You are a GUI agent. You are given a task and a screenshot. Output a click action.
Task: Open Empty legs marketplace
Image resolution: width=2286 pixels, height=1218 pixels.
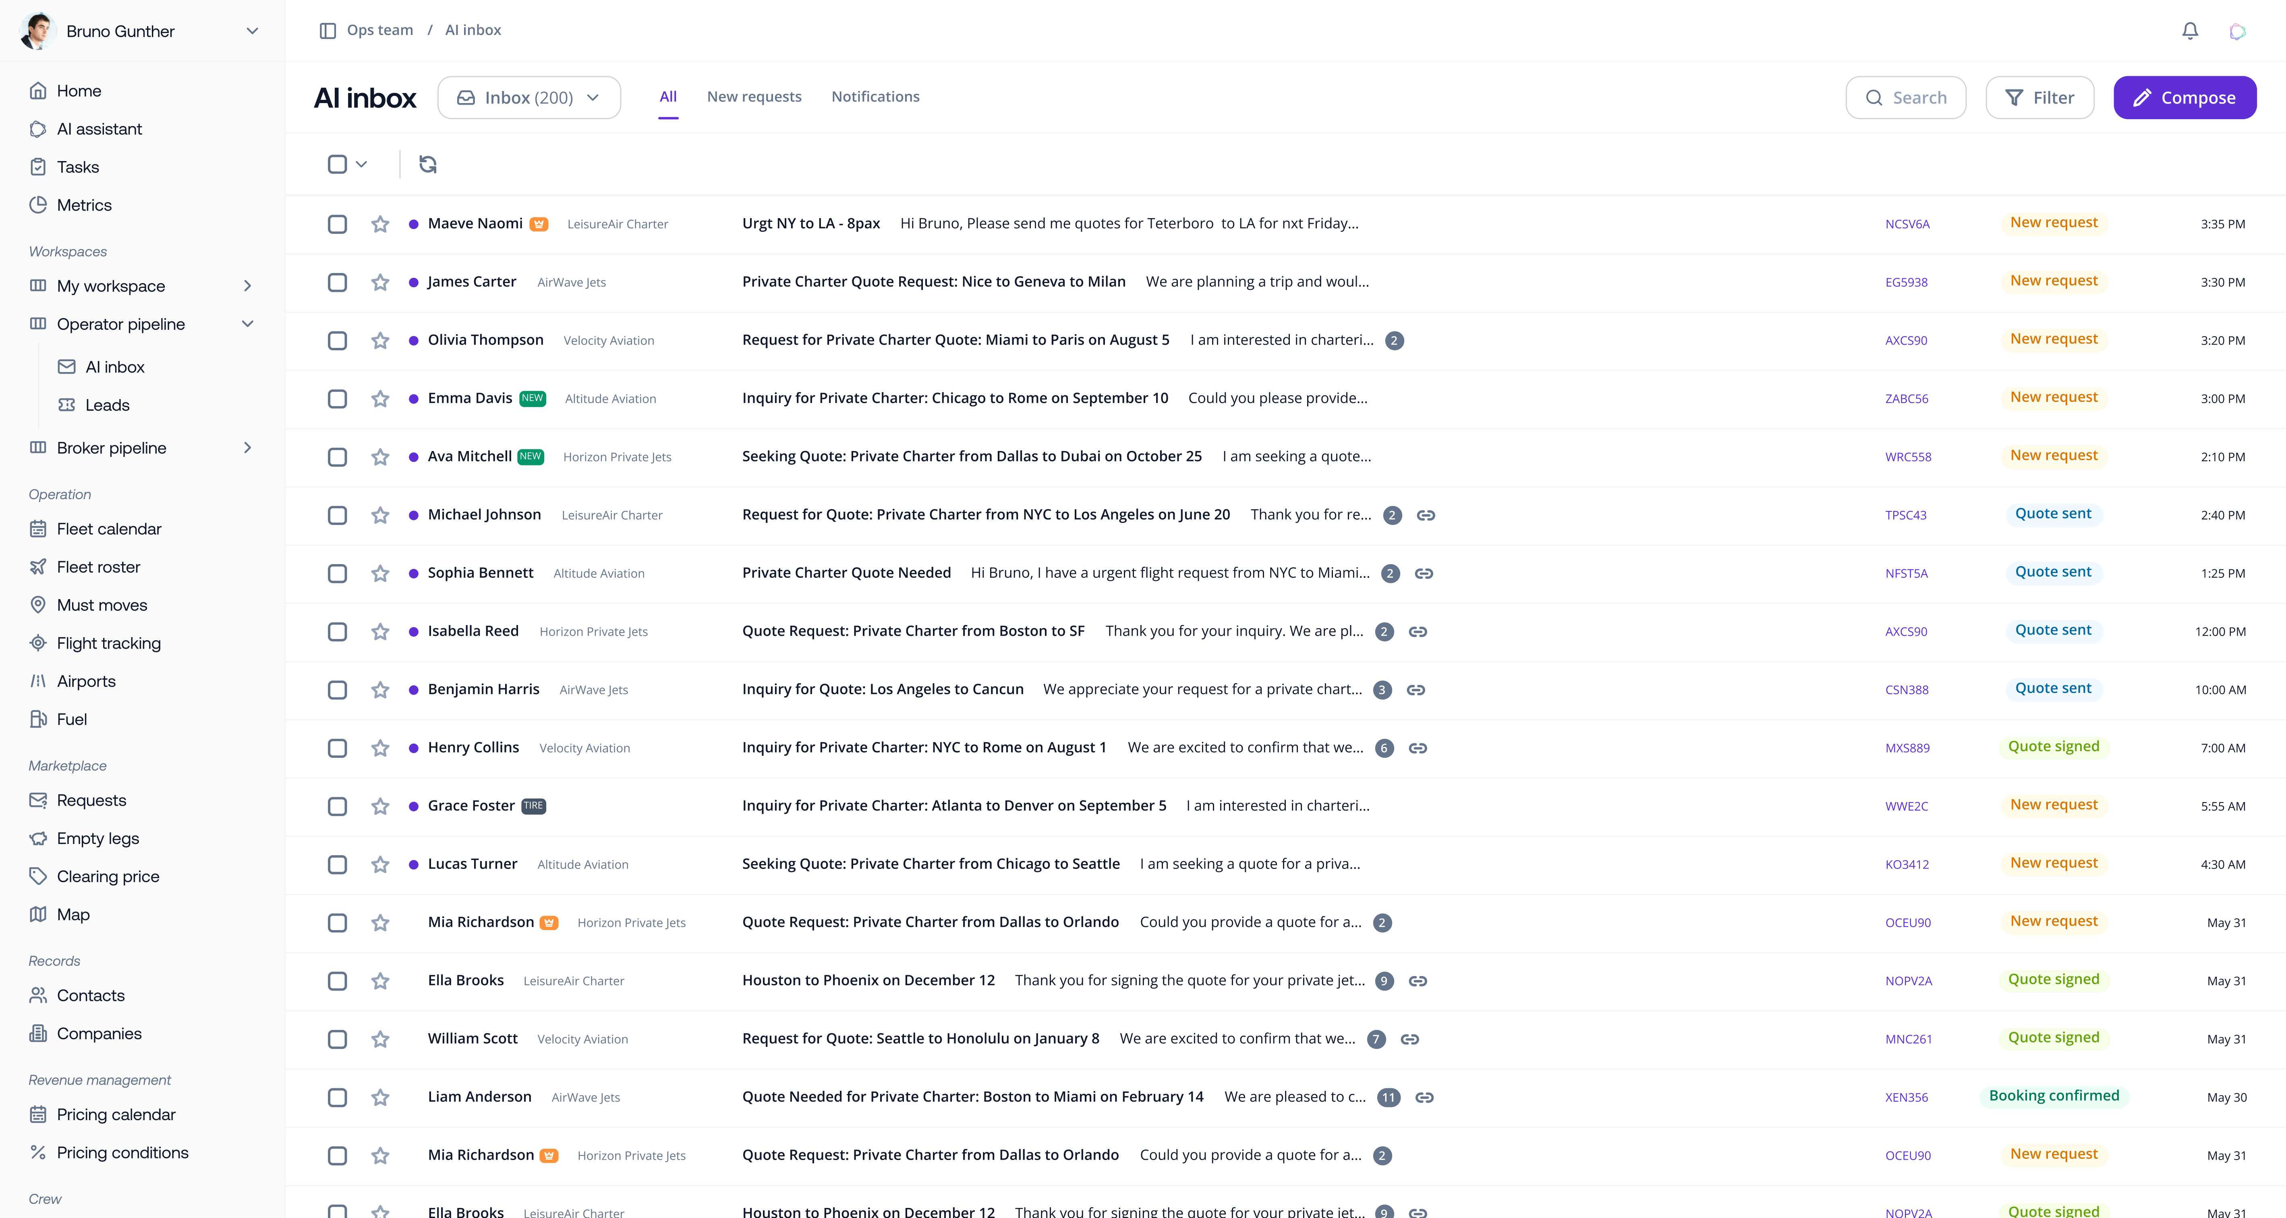pyautogui.click(x=84, y=838)
